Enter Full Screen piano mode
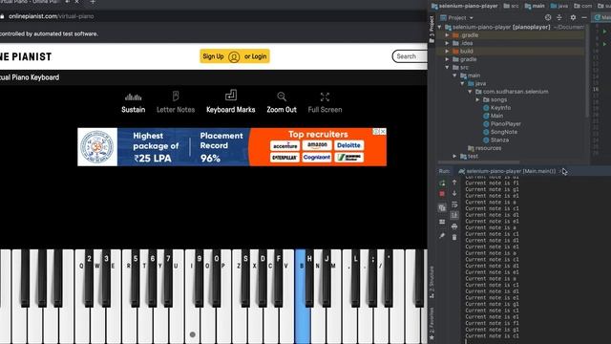Viewport: 611px width, 344px height. (325, 103)
